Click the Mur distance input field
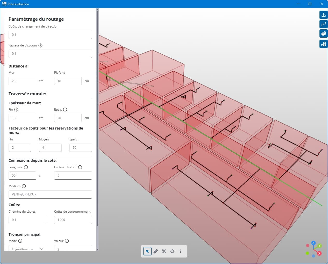 (x=22, y=81)
